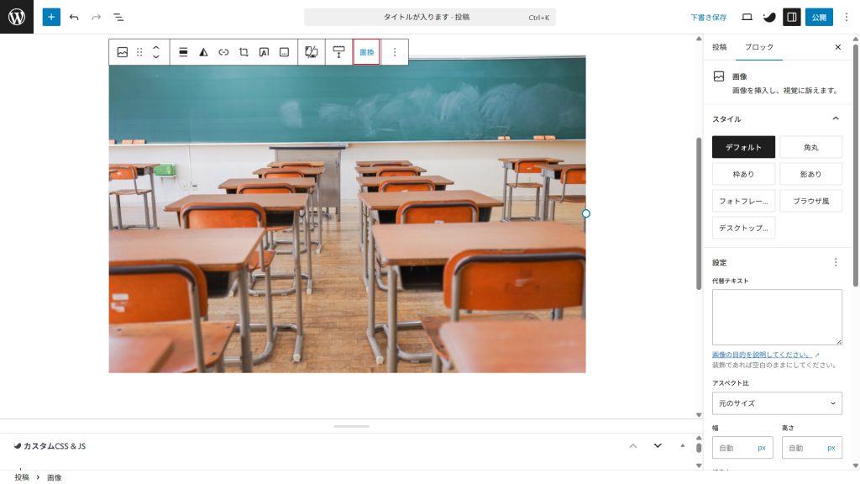Open the device preview laptop icon
This screenshot has height=484, width=860.
tap(747, 17)
